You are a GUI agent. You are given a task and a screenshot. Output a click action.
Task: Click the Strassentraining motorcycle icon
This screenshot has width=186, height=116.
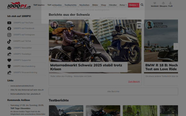[9, 72]
